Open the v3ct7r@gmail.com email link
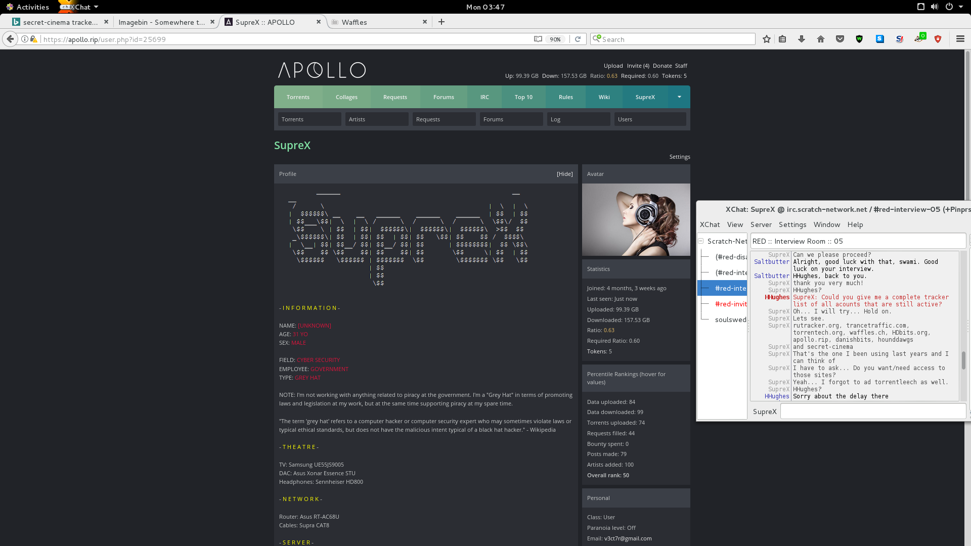 click(628, 538)
